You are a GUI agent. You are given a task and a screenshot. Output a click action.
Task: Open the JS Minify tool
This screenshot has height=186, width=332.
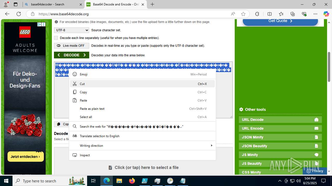pyautogui.click(x=280, y=155)
